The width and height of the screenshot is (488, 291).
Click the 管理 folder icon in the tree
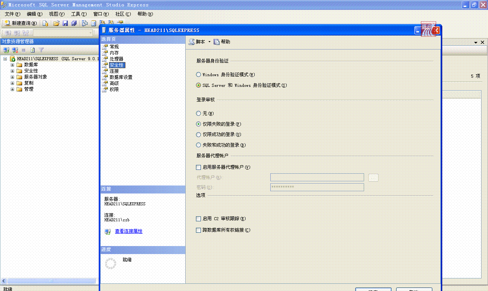19,89
